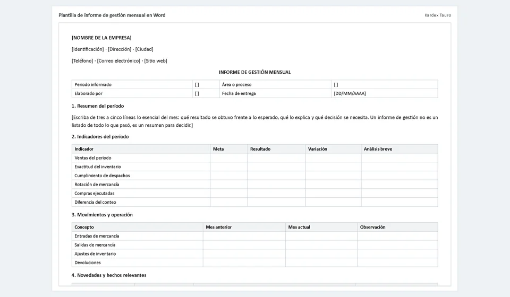Click the 'Ventas del periodo' row label
The width and height of the screenshot is (510, 297).
(92, 158)
